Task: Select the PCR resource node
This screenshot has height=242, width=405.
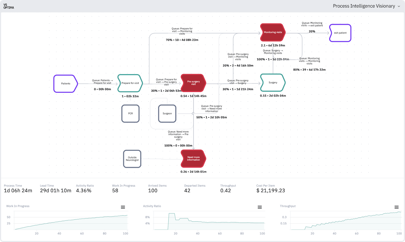Action: (x=130, y=113)
